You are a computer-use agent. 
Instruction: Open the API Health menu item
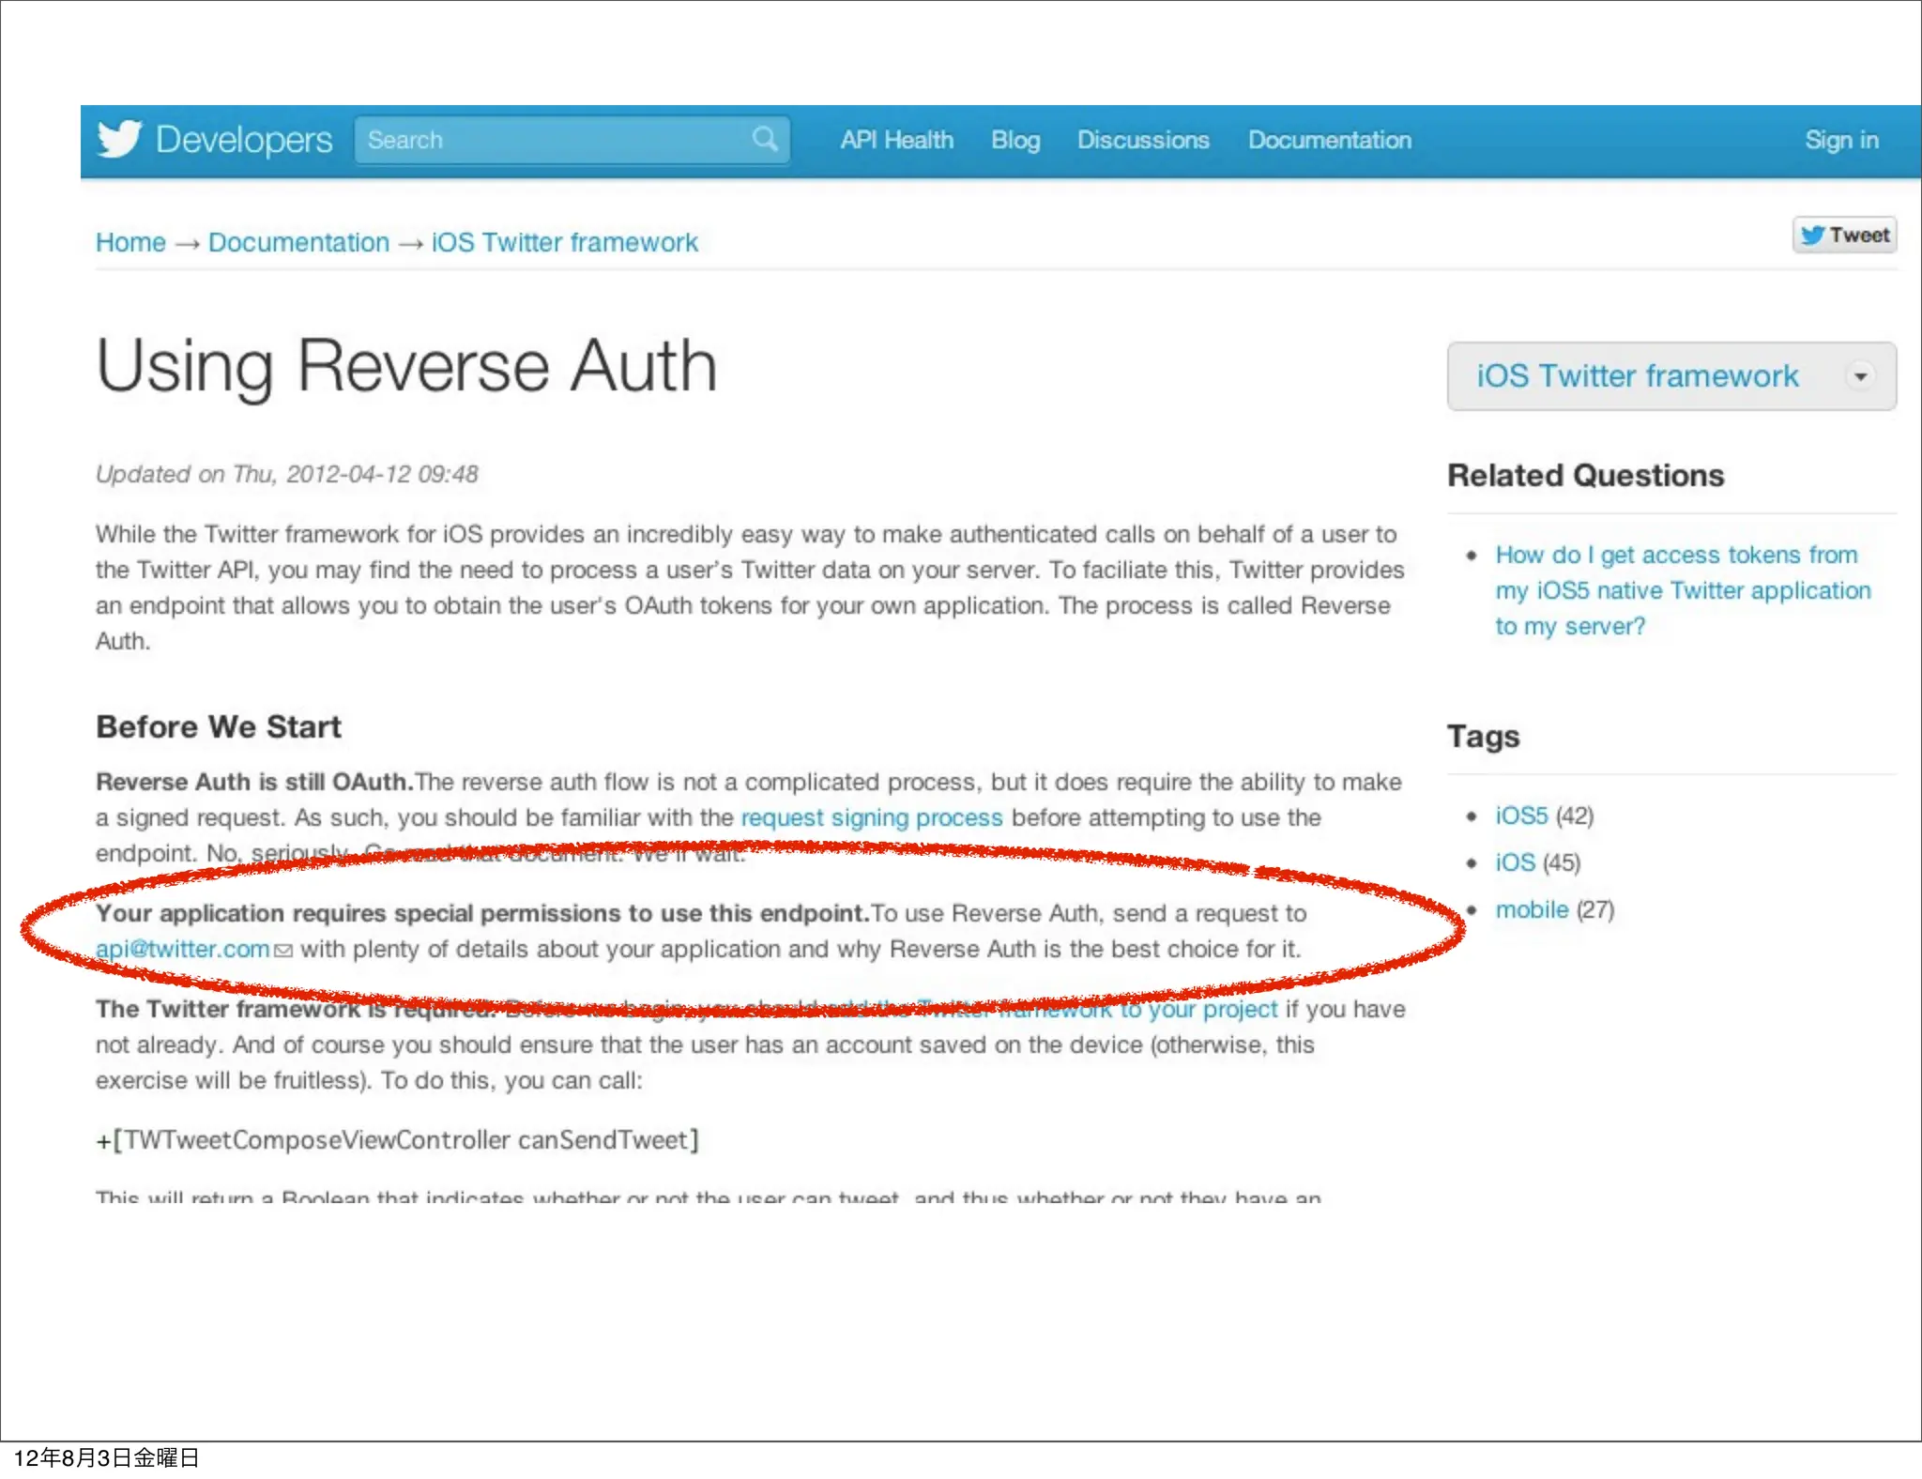click(x=896, y=140)
